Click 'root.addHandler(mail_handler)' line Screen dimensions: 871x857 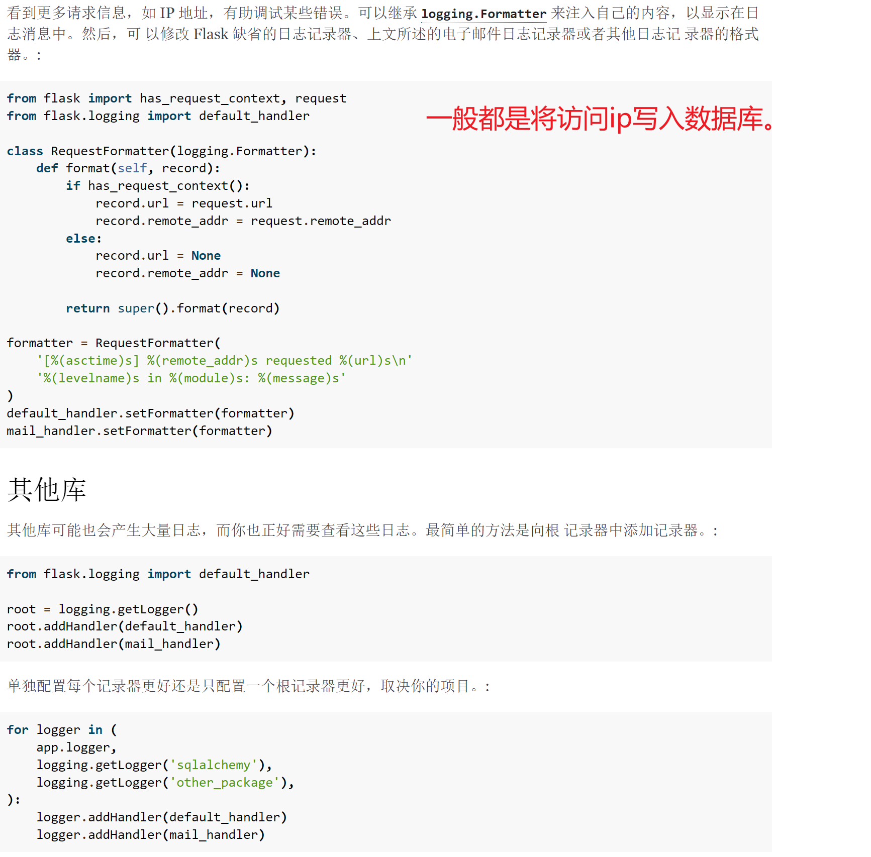[114, 644]
